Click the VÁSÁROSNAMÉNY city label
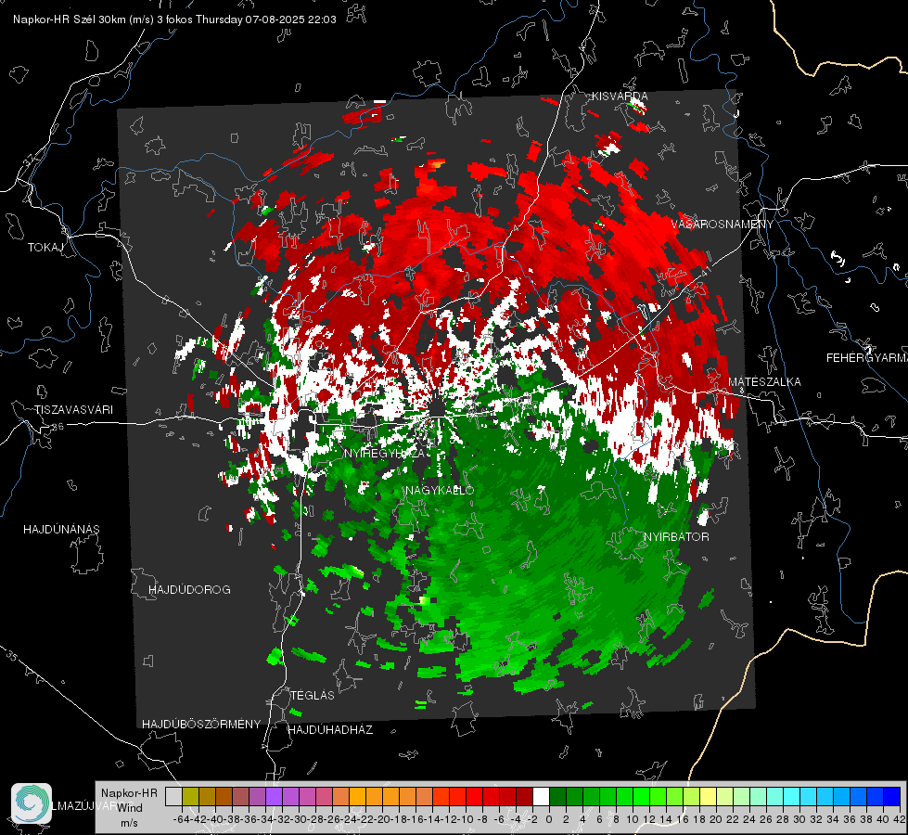The height and width of the screenshot is (835, 908). 723,225
